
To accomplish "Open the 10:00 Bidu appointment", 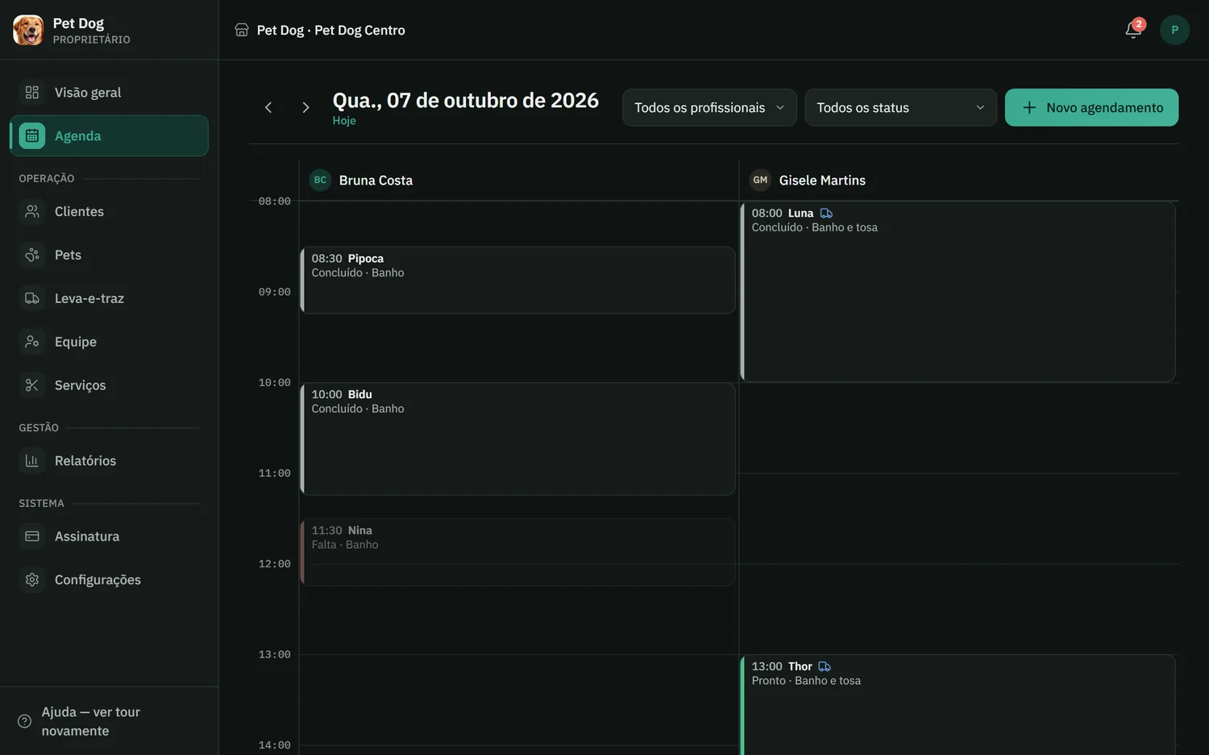I will point(517,439).
